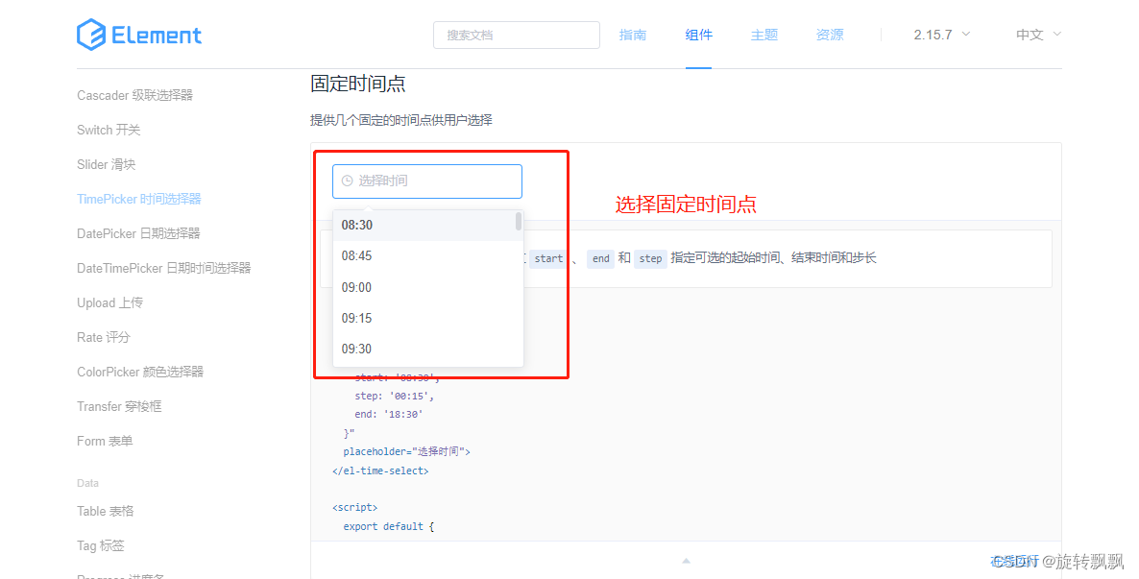Open the 中文 language dropdown
The image size is (1139, 579).
click(x=1035, y=35)
